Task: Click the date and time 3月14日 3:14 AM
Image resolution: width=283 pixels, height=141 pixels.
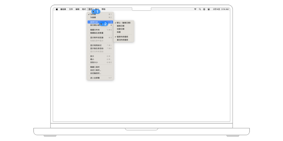Action: [221, 9]
